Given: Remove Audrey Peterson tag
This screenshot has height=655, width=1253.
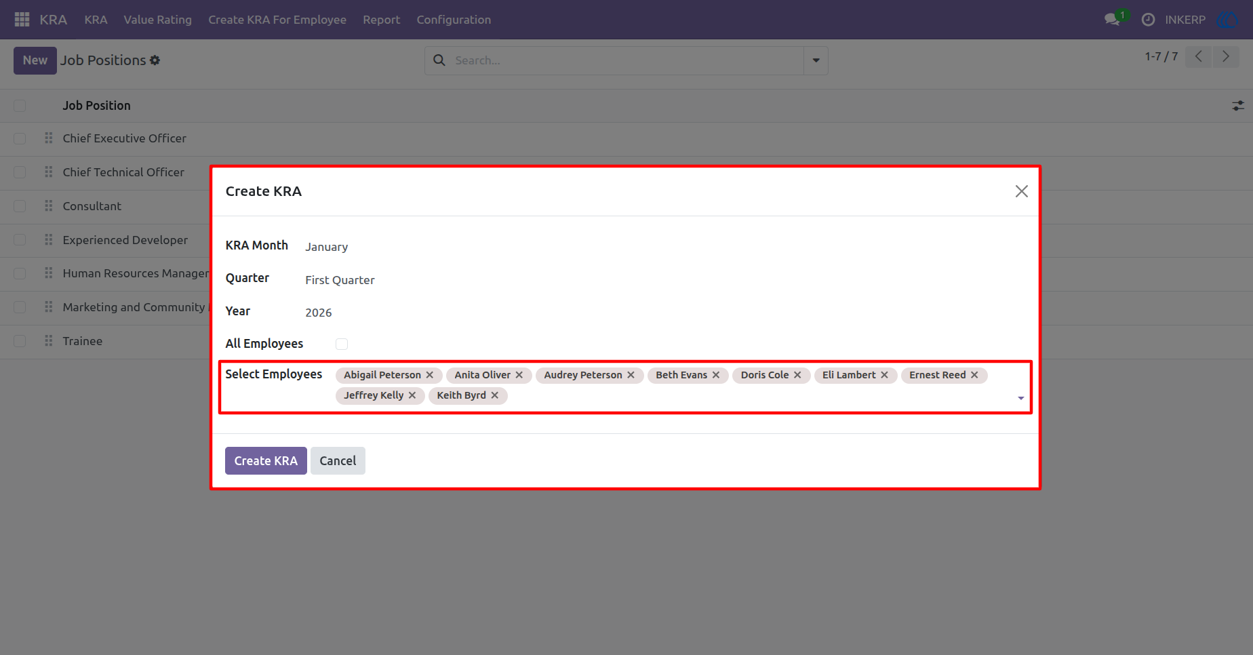Looking at the screenshot, I should click(631, 375).
